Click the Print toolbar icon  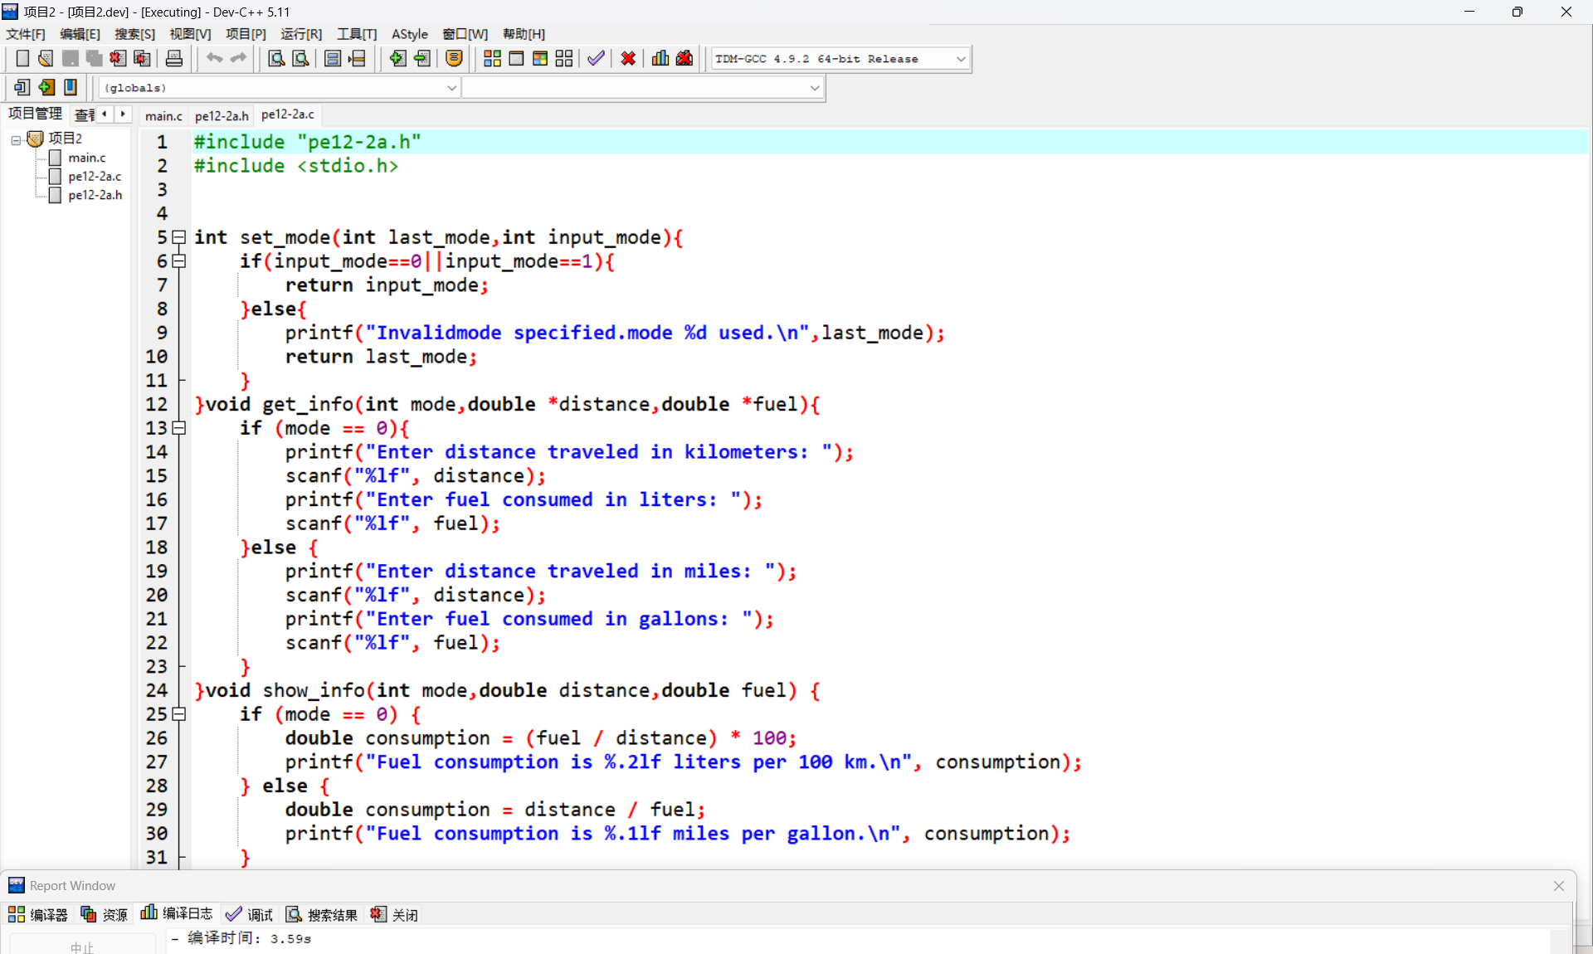pos(174,59)
